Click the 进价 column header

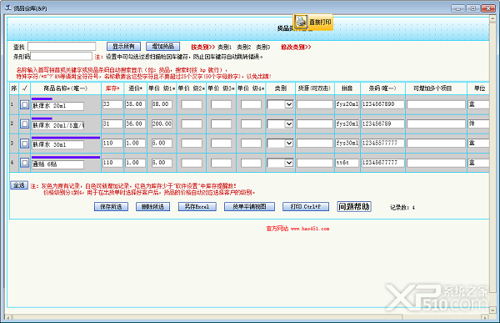tap(135, 88)
